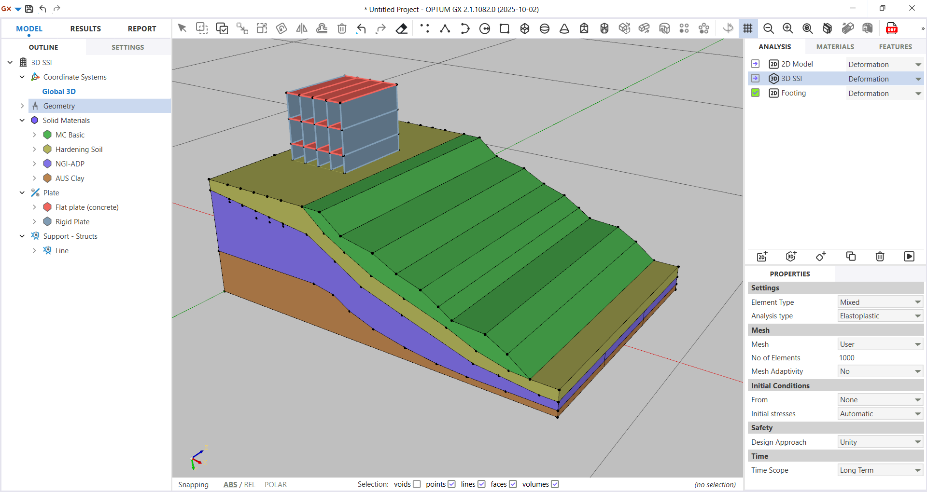Click the zoom out magnifier icon

tap(768, 29)
